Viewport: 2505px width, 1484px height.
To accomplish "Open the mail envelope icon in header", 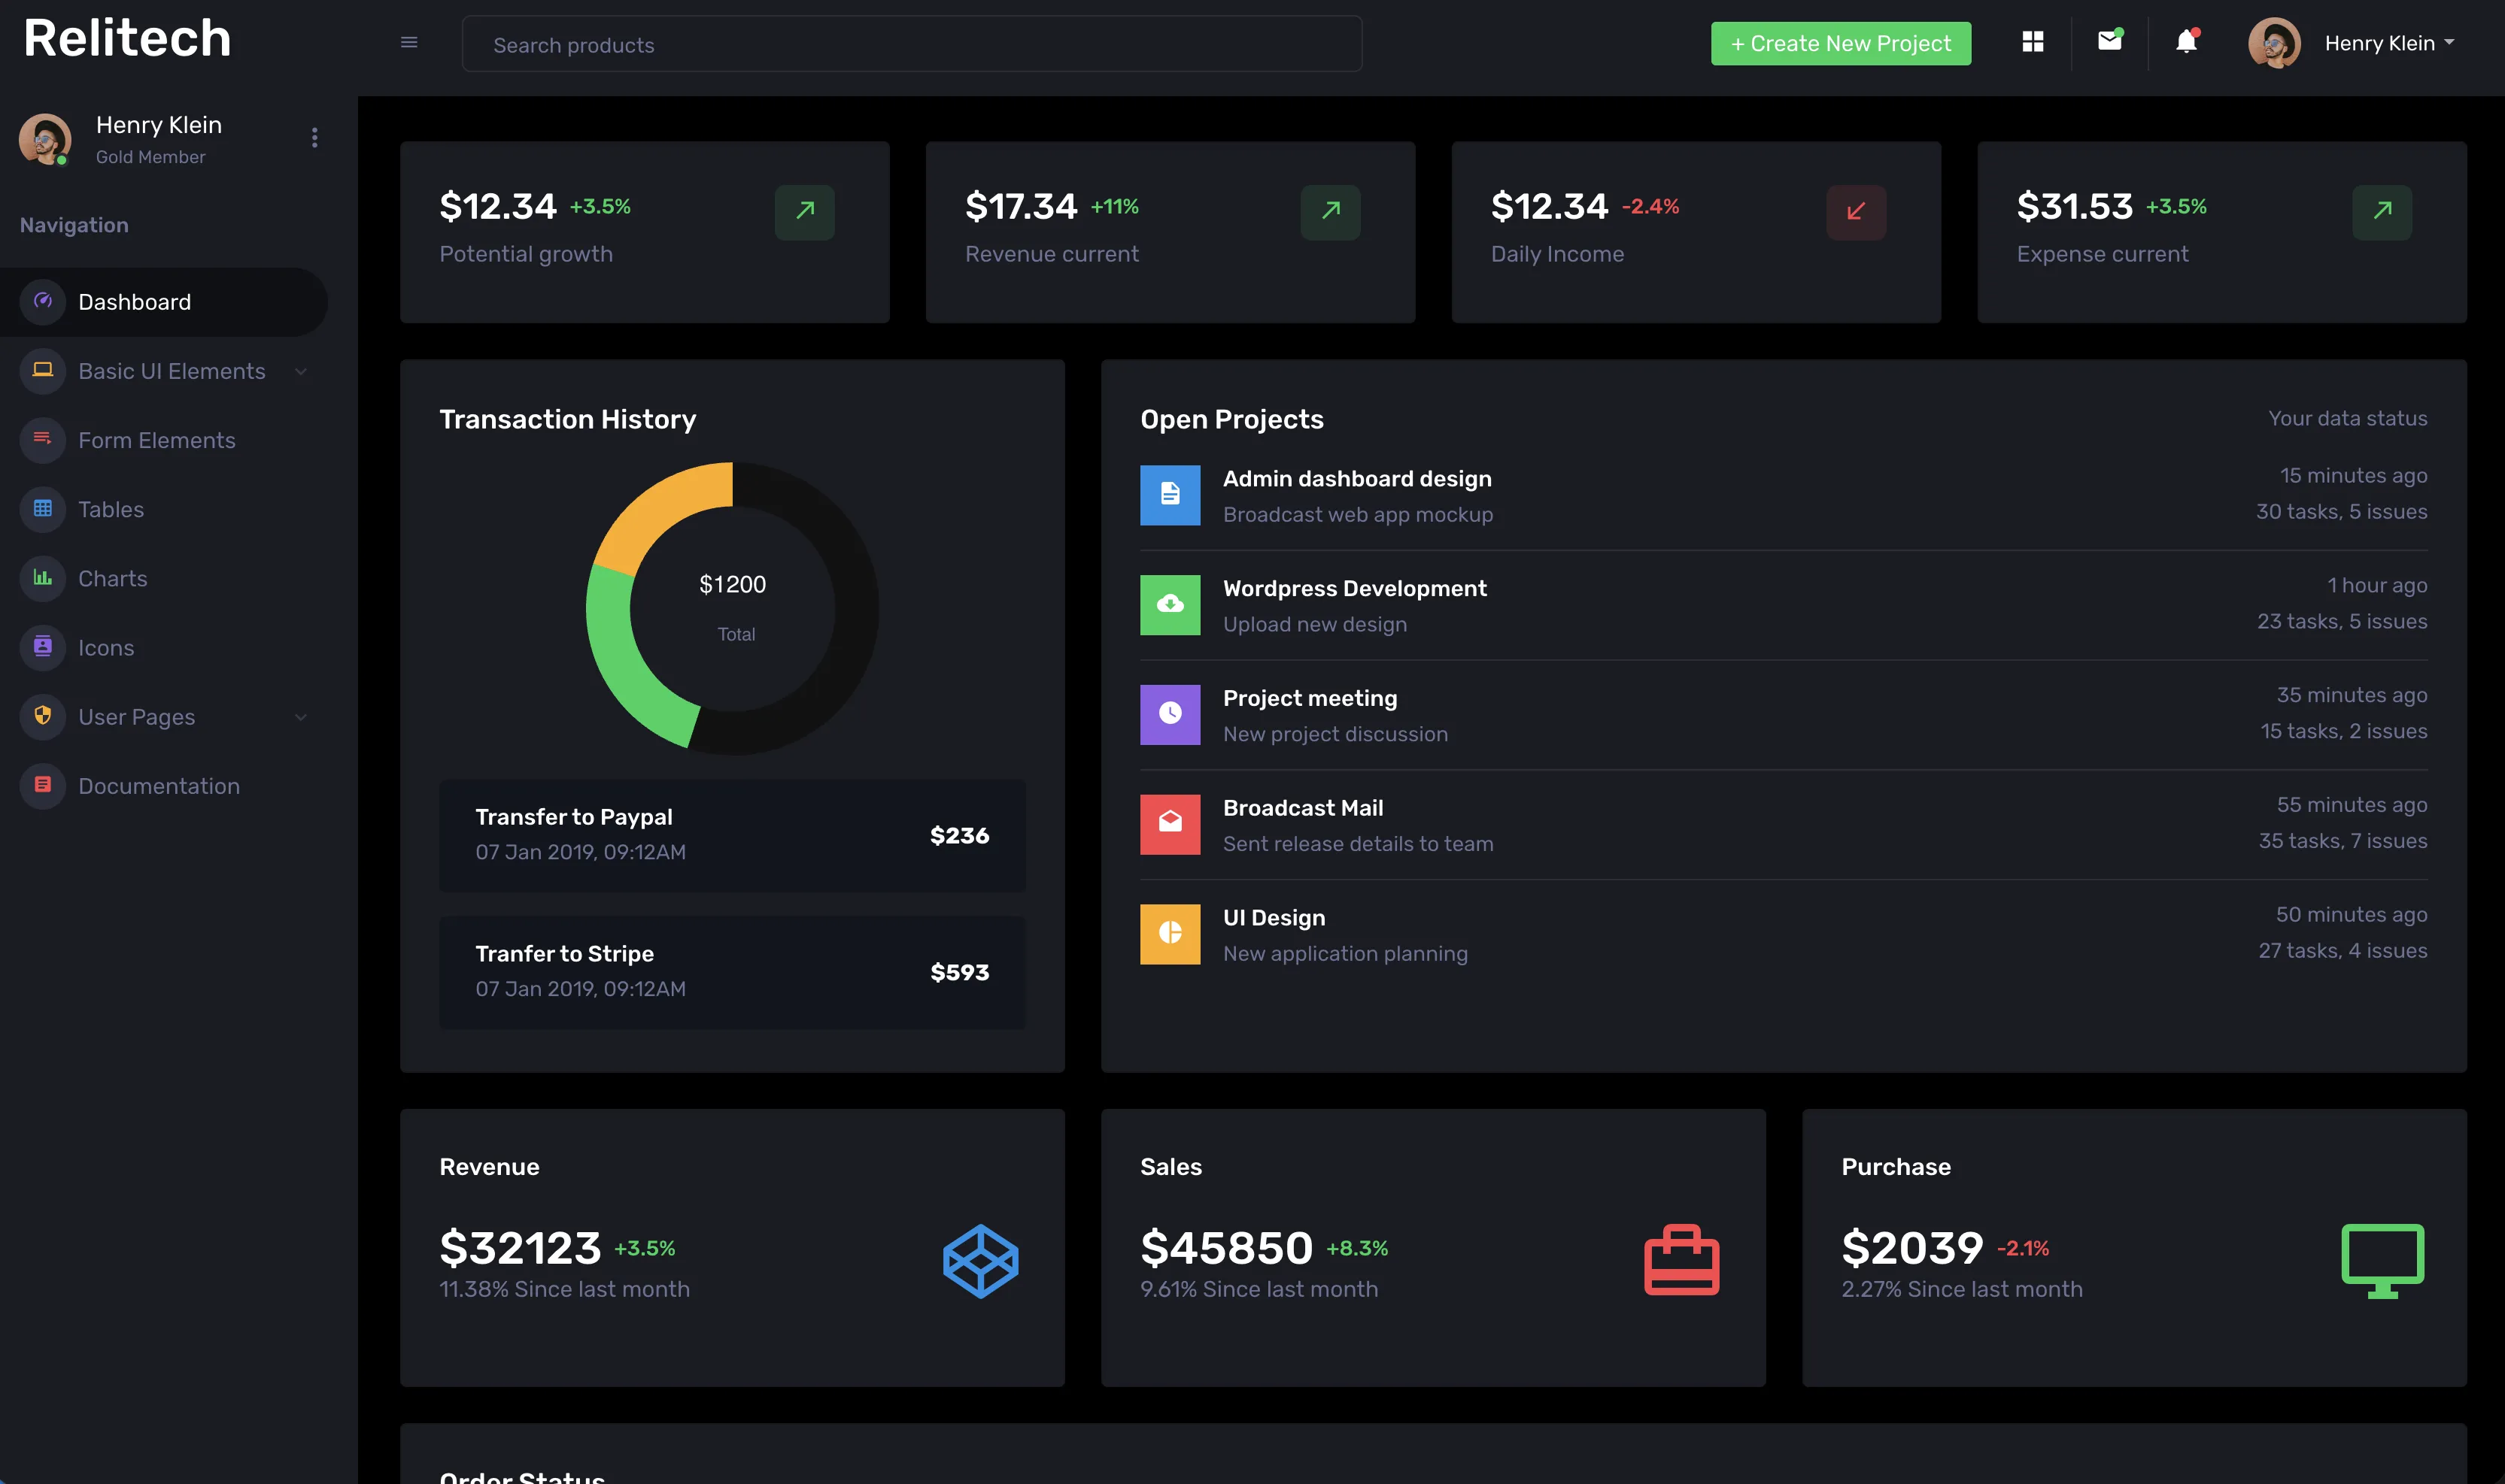I will pyautogui.click(x=2110, y=40).
